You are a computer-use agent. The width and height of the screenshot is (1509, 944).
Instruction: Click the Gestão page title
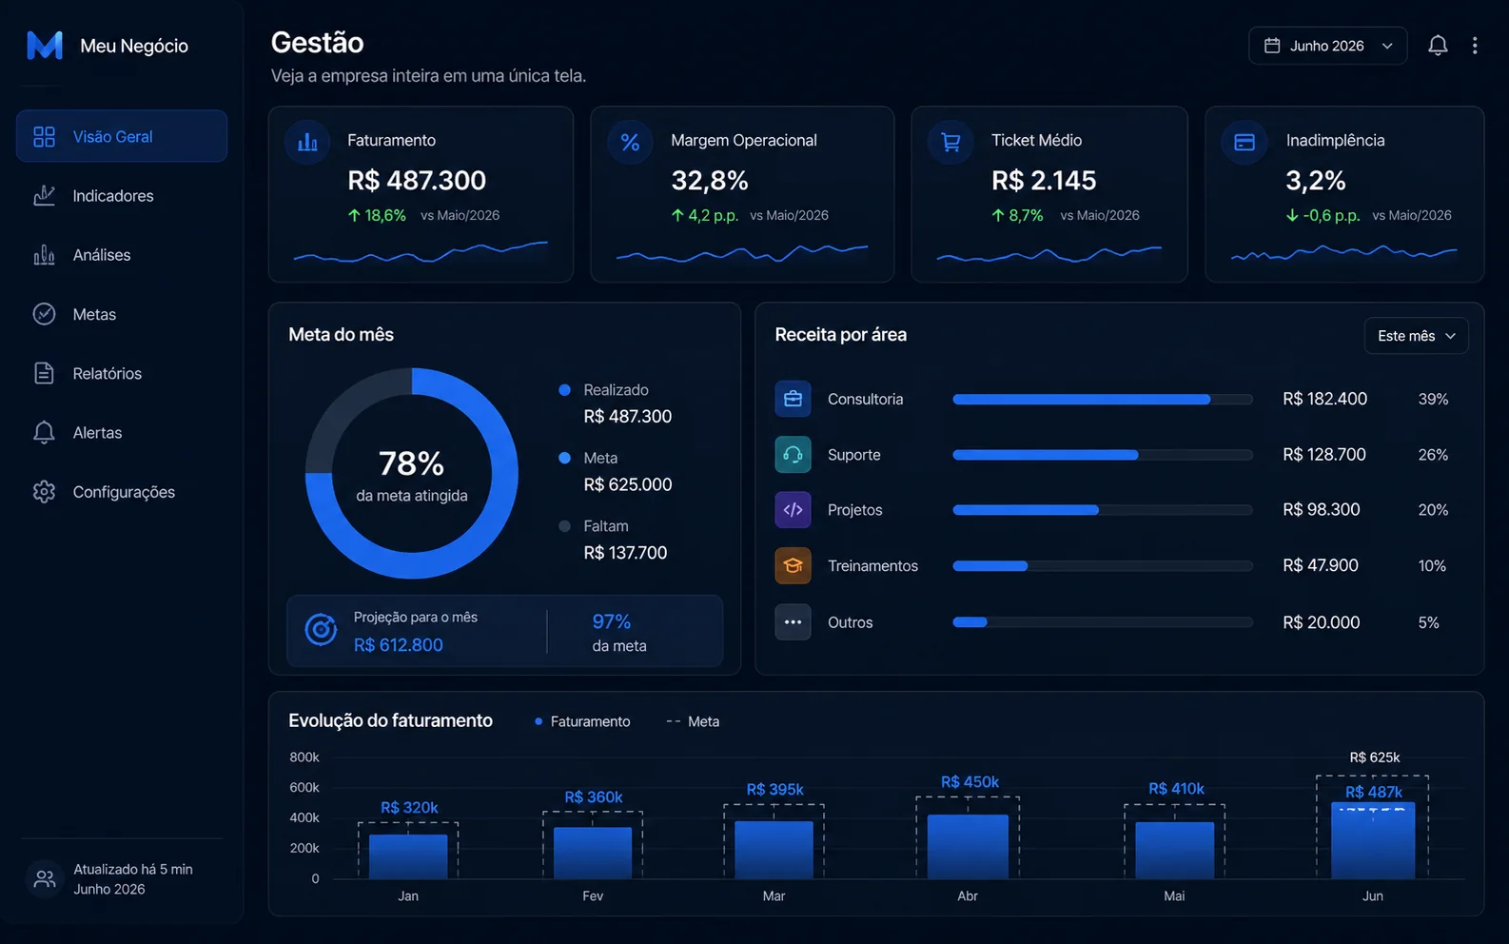317,43
